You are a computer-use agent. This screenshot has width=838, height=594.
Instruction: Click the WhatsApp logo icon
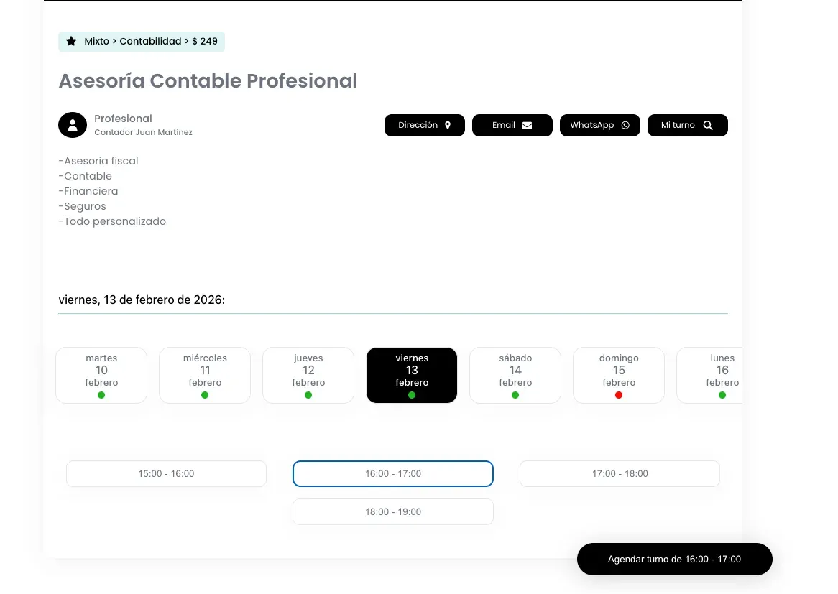click(625, 125)
